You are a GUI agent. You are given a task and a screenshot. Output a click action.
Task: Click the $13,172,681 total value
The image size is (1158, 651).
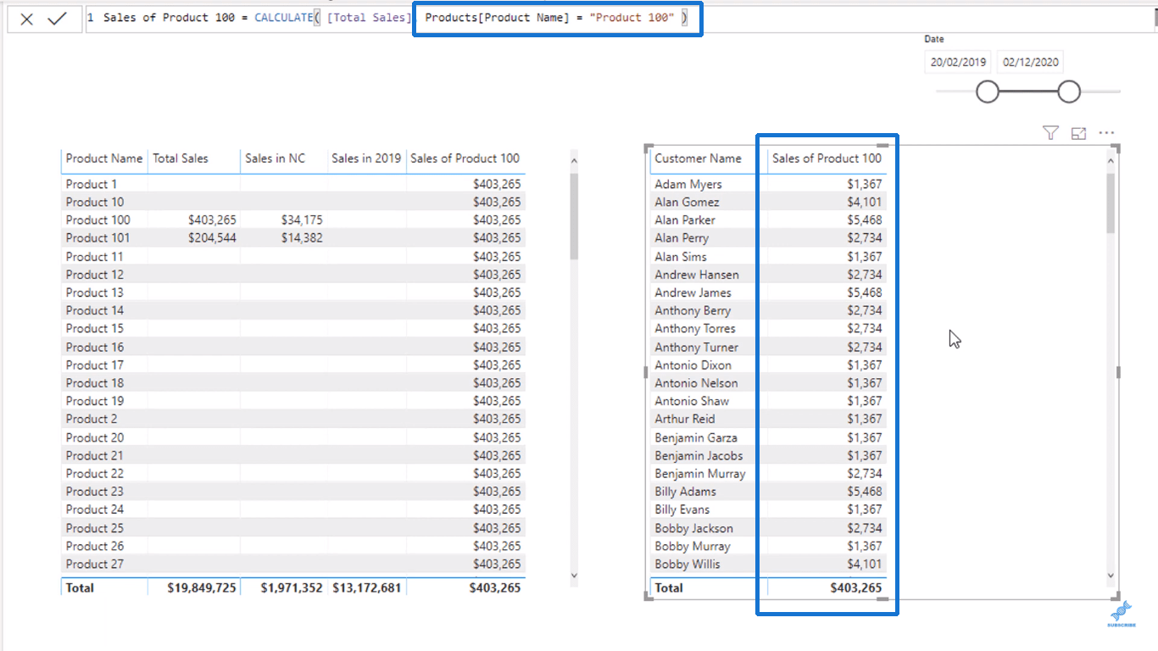367,587
